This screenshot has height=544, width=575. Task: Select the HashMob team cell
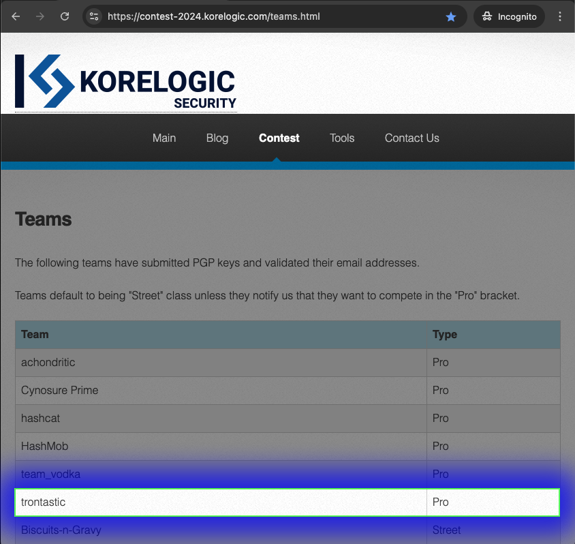point(221,446)
